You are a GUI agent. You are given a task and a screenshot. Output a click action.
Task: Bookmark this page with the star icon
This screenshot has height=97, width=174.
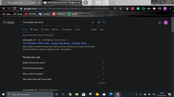(x=121, y=8)
